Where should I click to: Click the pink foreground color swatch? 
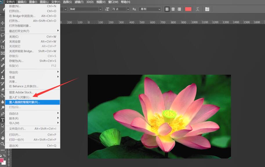pyautogui.click(x=1, y=160)
